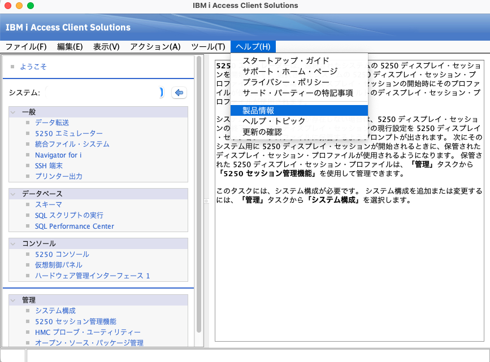The image size is (490, 362).
Task: Click the blue back arrow beside システム field
Action: click(x=179, y=92)
